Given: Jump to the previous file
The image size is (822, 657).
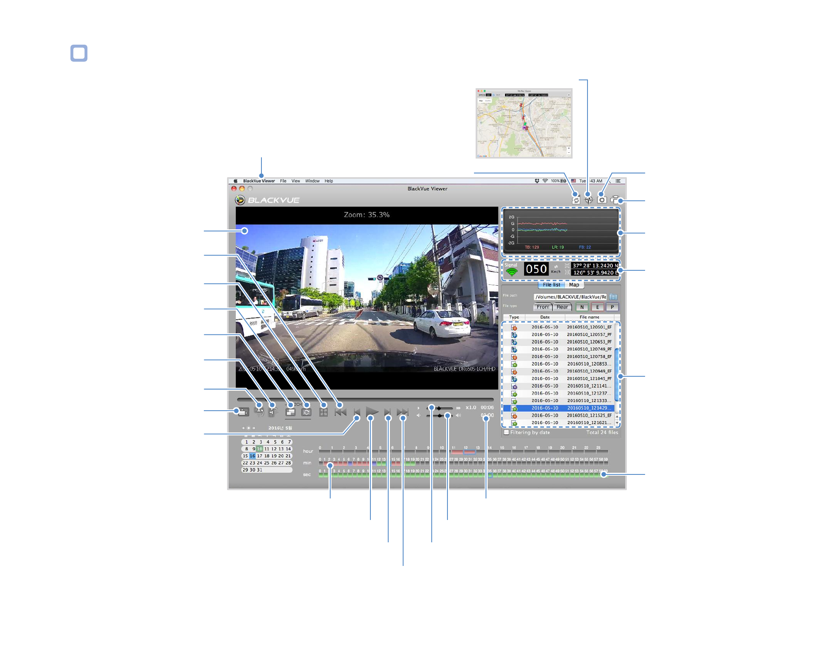Looking at the screenshot, I should 341,412.
